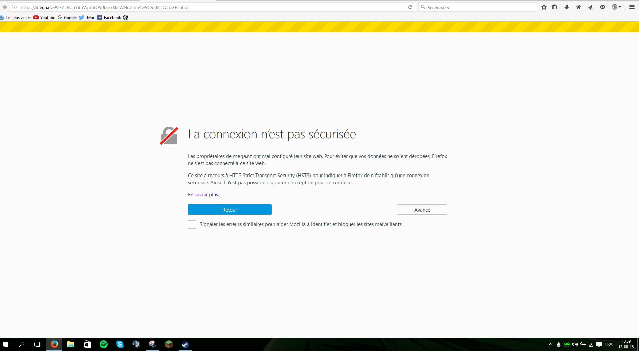Open the Youtube bookmark
This screenshot has width=639, height=351.
(44, 17)
